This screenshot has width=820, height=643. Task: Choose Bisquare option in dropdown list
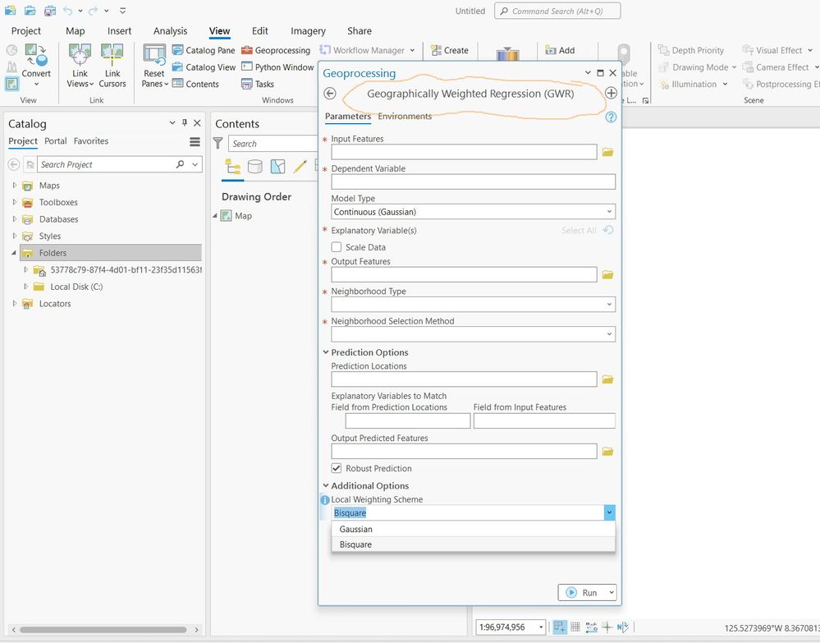click(474, 544)
